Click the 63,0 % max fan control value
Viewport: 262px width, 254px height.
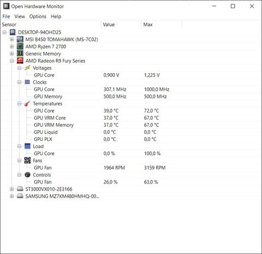click(x=151, y=182)
